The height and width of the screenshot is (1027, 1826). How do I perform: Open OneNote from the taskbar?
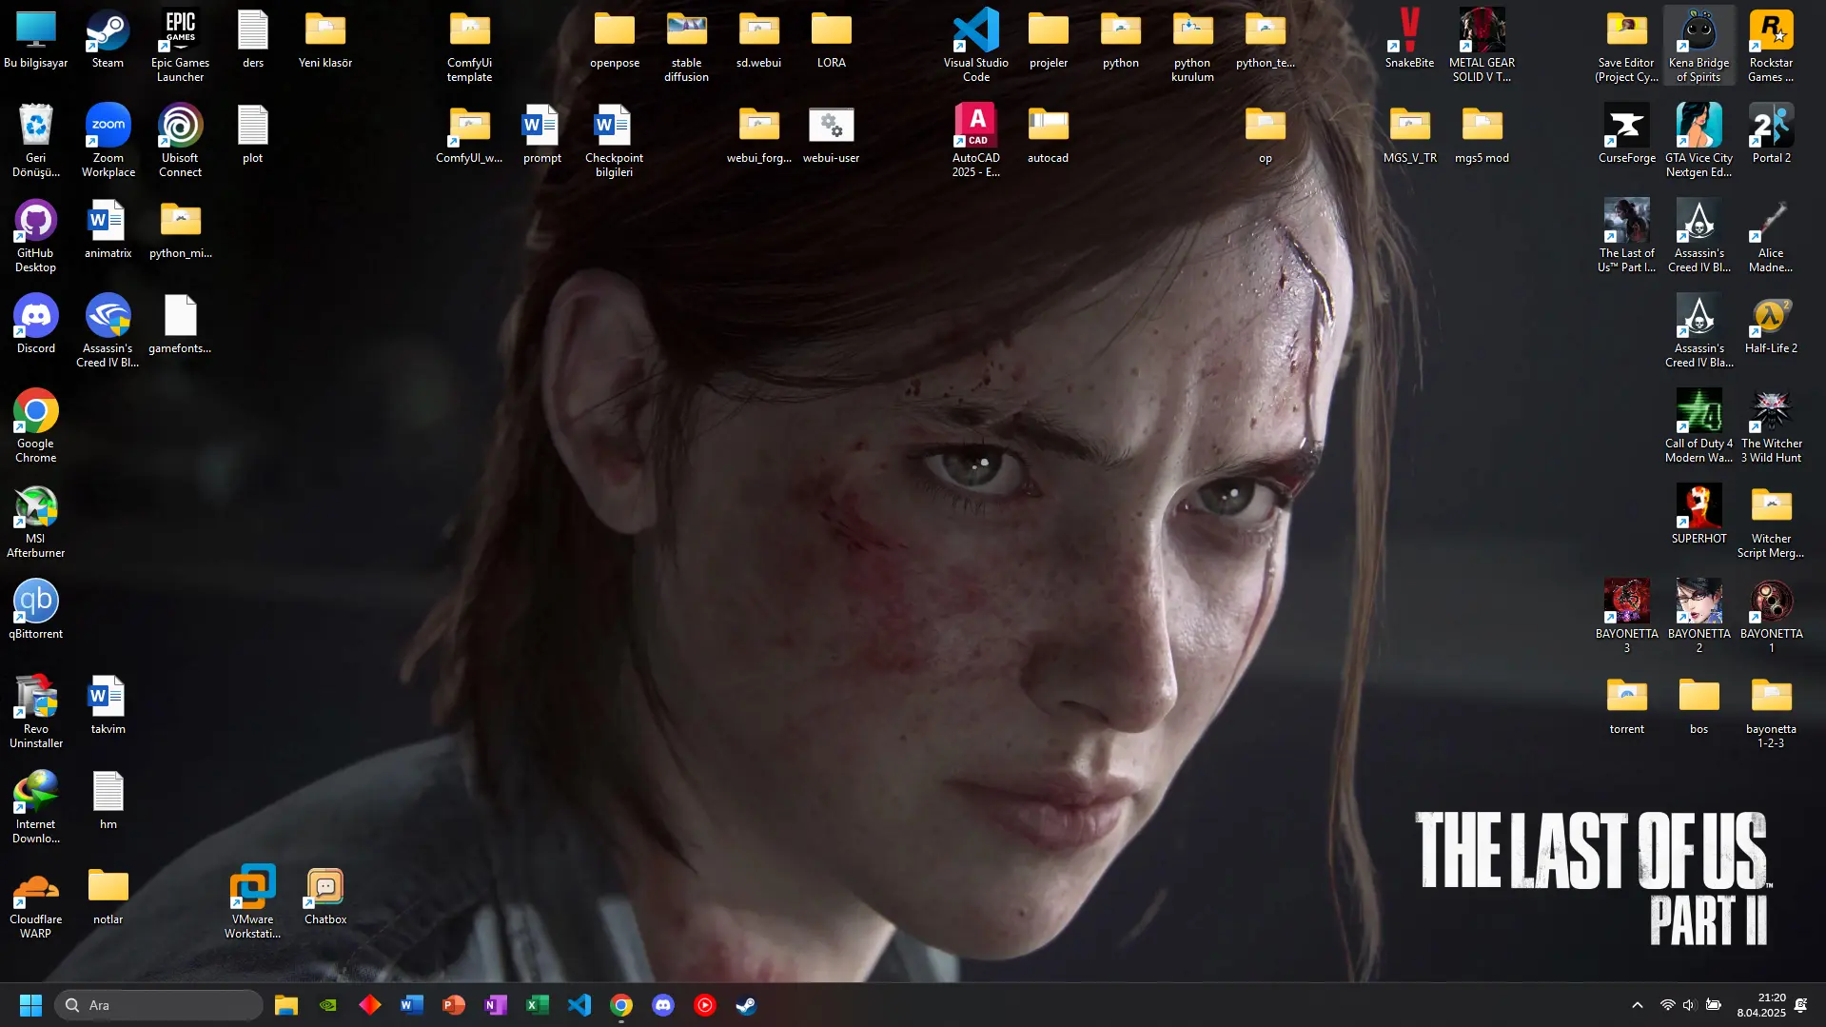tap(496, 1005)
